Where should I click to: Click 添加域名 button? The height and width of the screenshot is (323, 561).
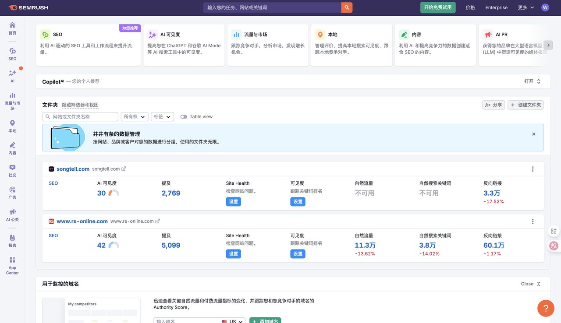coord(265,321)
